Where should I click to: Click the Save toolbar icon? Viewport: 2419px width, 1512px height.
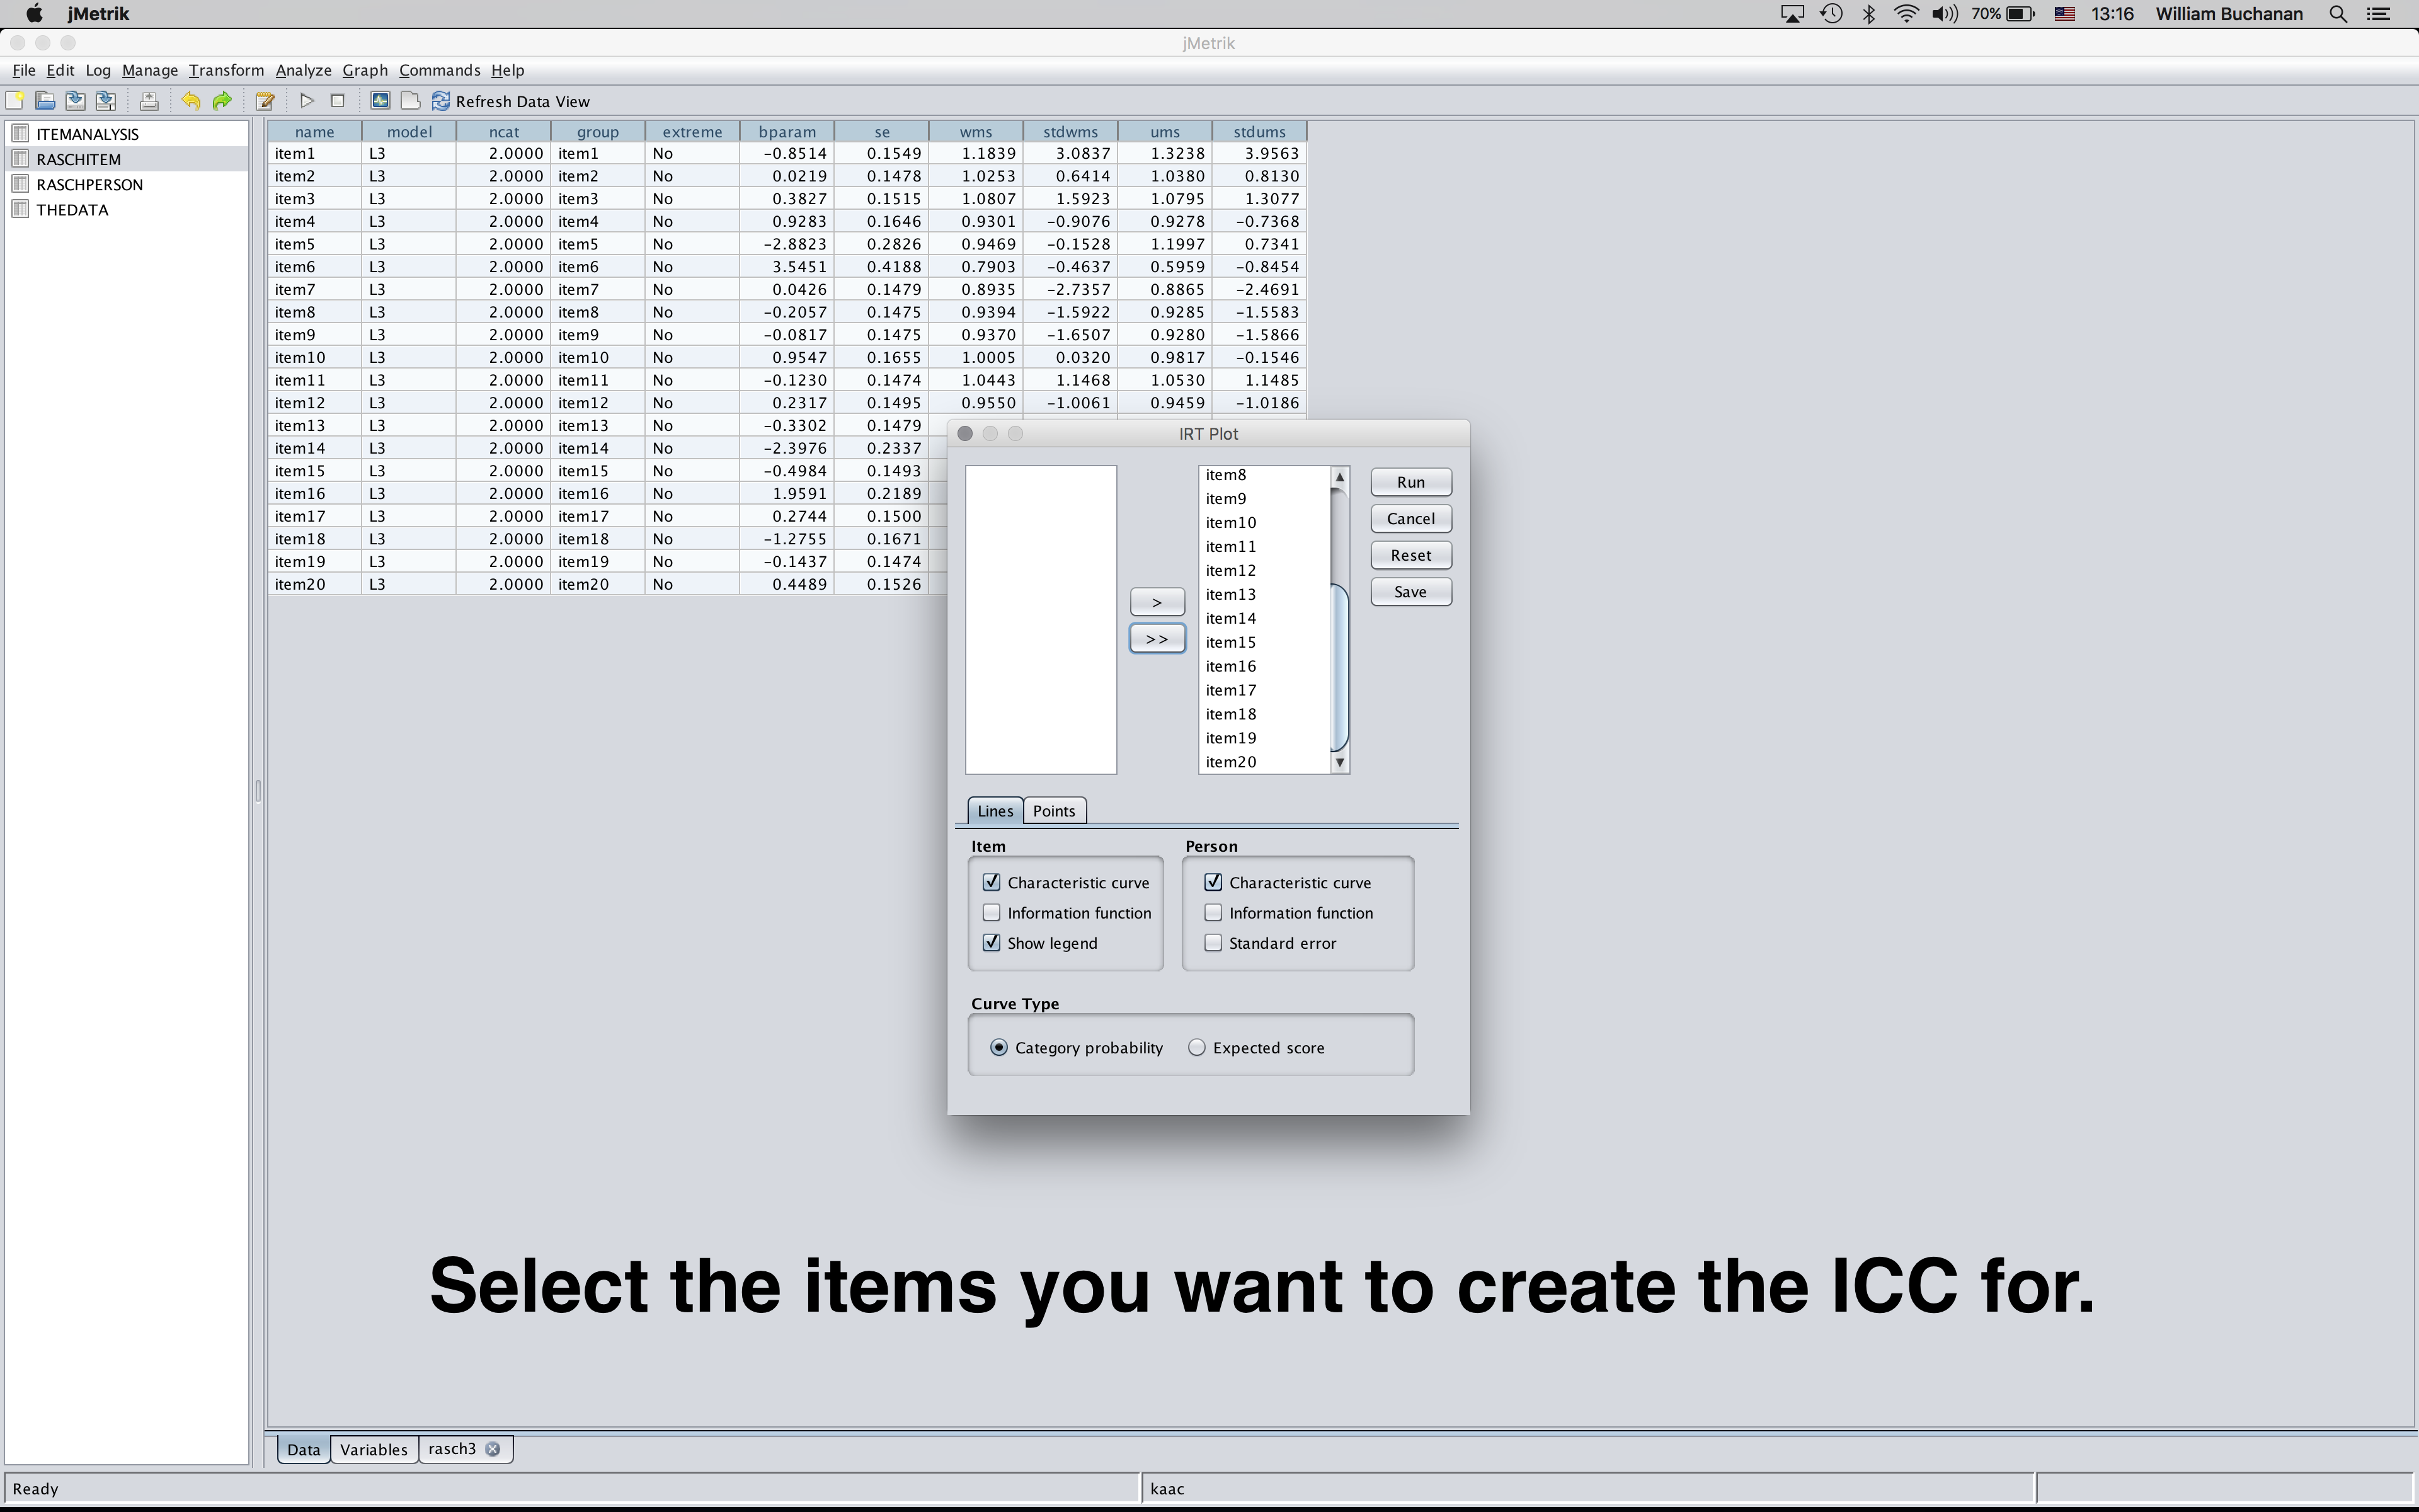click(x=75, y=101)
